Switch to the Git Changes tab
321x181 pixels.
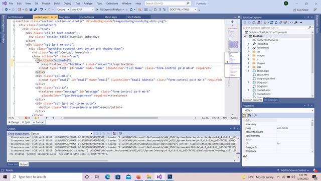271,100
